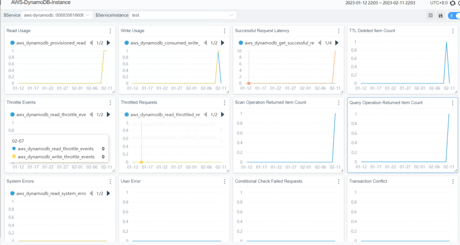Open Read Usage panel options menu
Screen dimensions: 460x245
pyautogui.click(x=110, y=31)
